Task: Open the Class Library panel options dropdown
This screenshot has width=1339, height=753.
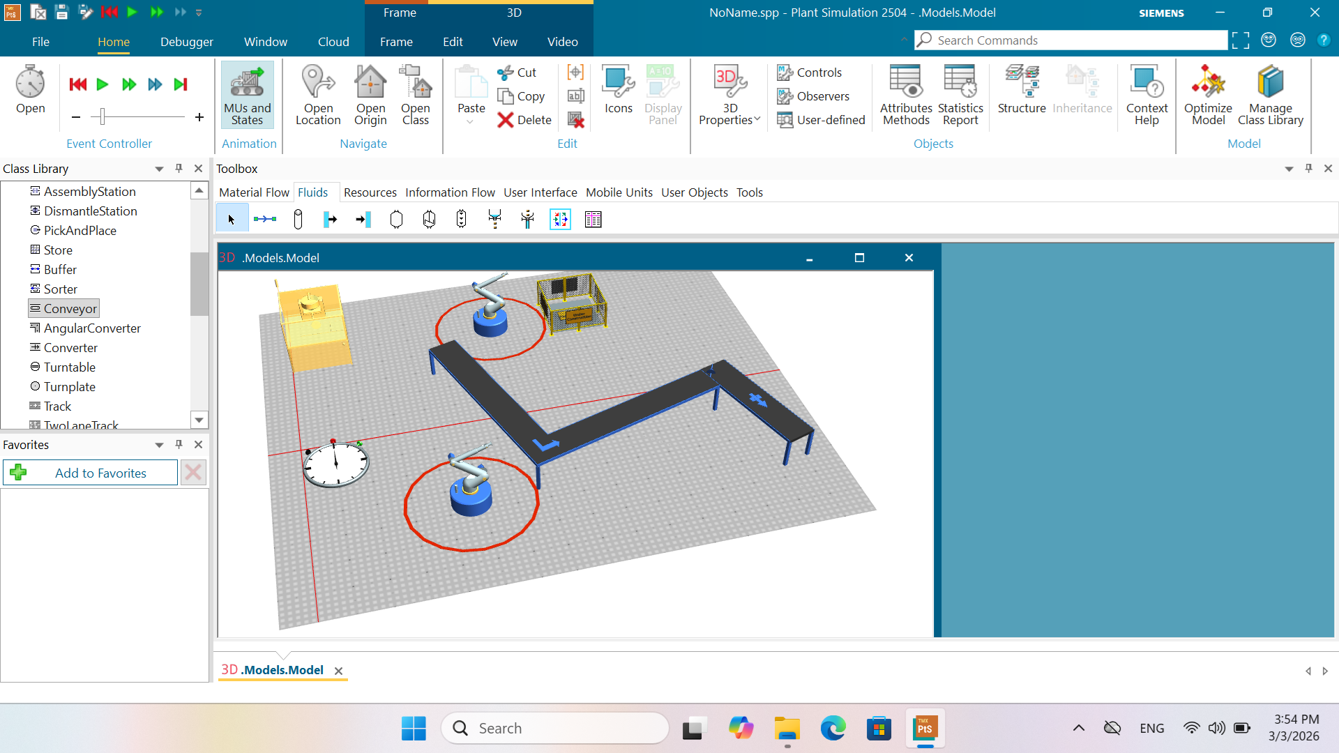Action: pyautogui.click(x=159, y=169)
